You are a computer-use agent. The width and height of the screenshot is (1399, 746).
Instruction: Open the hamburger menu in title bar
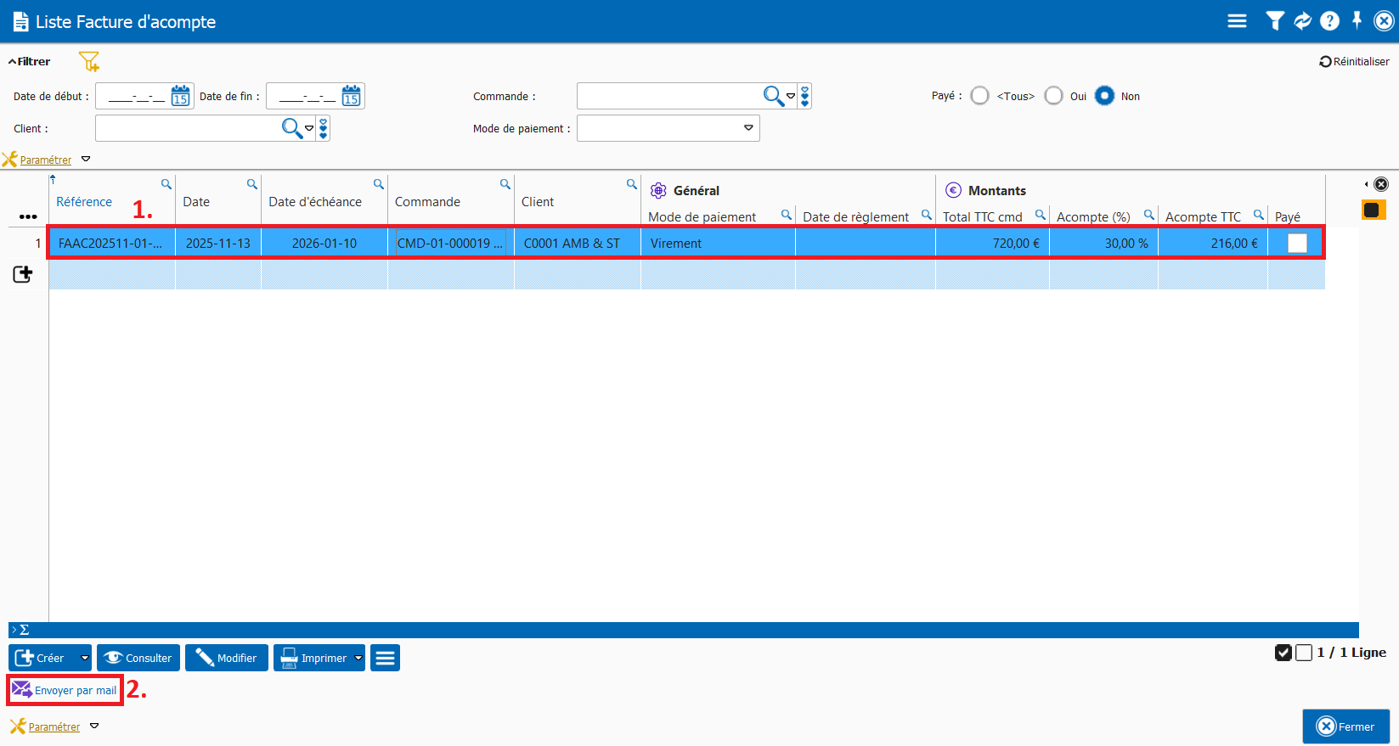1237,21
